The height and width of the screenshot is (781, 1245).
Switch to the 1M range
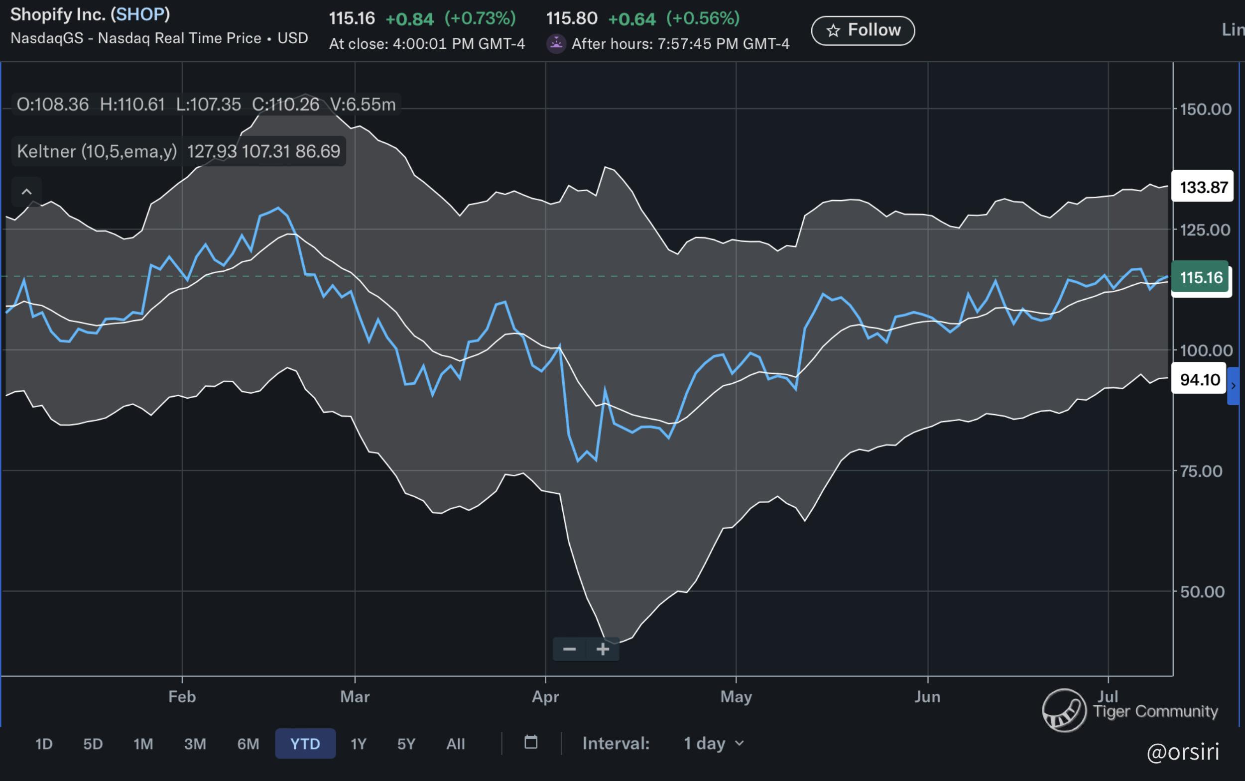143,744
